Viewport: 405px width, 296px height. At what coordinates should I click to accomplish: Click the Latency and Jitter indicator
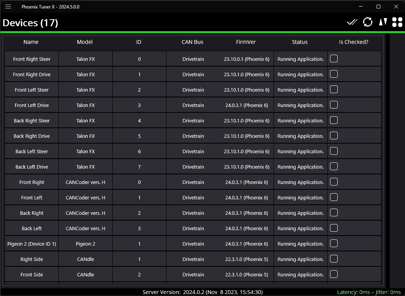pyautogui.click(x=369, y=292)
